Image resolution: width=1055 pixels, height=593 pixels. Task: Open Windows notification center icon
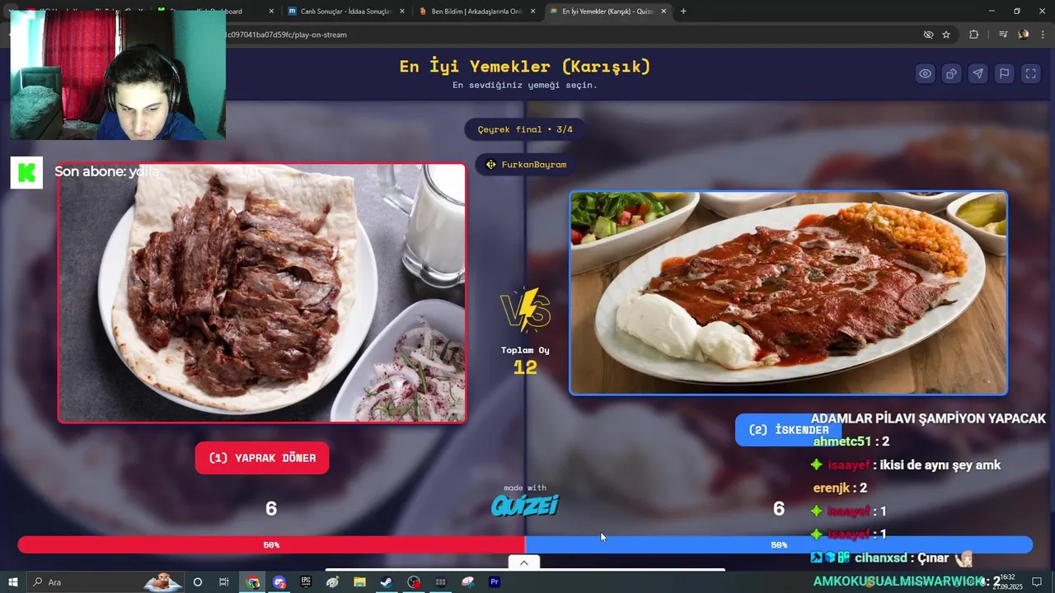click(x=1037, y=582)
